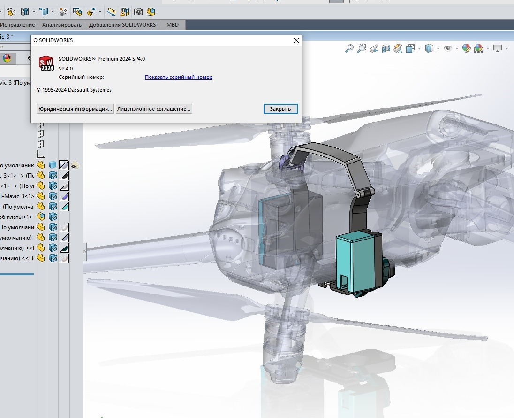Start a New Motion Study gears icon
The width and height of the screenshot is (514, 418).
point(64,12)
